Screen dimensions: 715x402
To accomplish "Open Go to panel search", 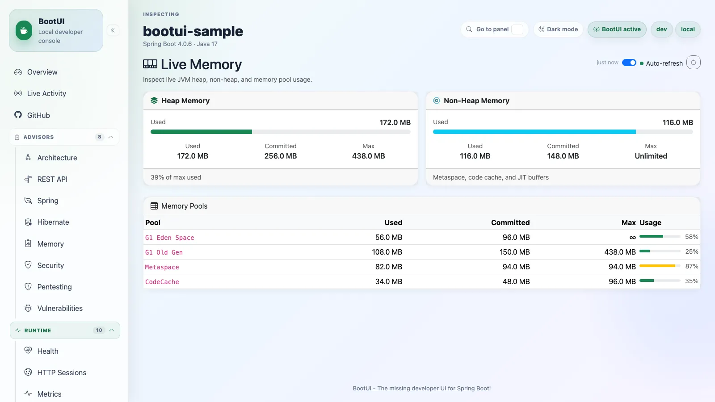I will (x=495, y=29).
